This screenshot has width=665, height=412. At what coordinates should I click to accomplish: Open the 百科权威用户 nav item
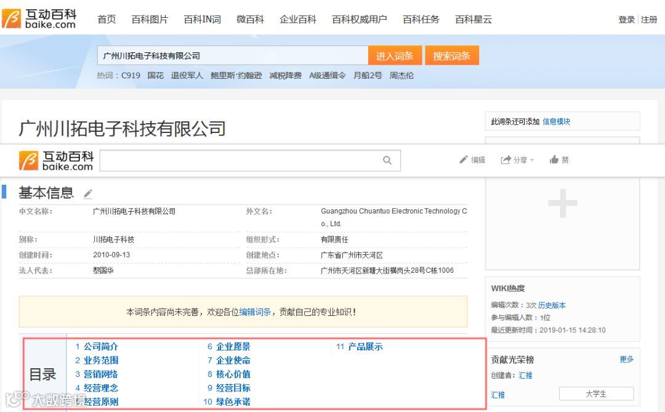tap(360, 19)
